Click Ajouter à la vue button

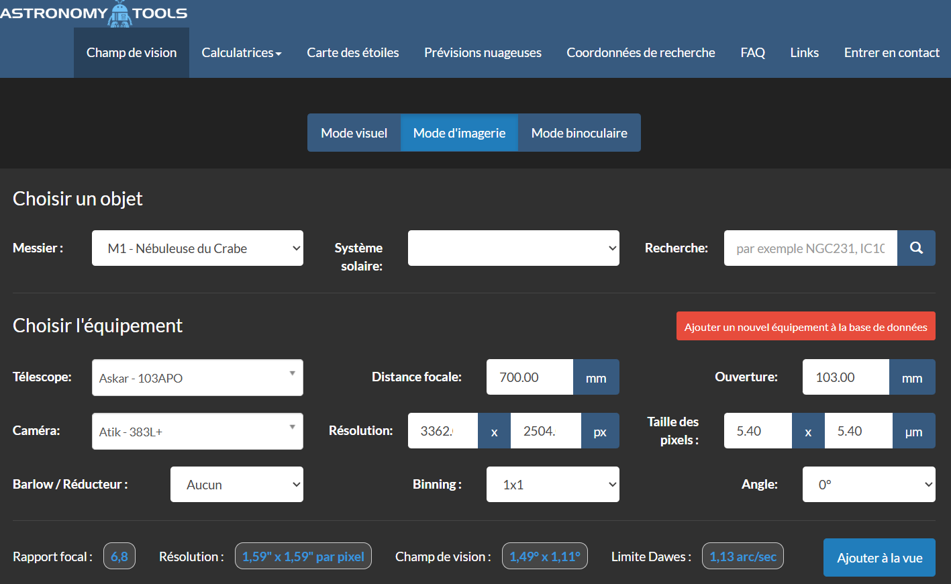[x=879, y=558]
